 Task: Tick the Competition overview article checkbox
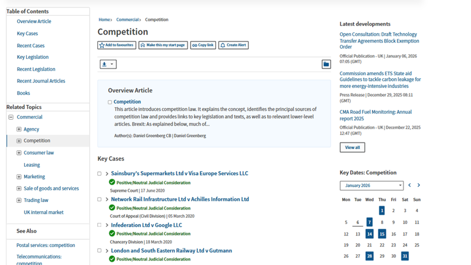point(110,102)
